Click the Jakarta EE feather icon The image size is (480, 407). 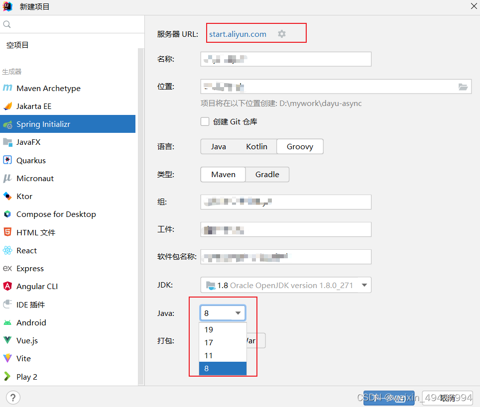click(7, 106)
